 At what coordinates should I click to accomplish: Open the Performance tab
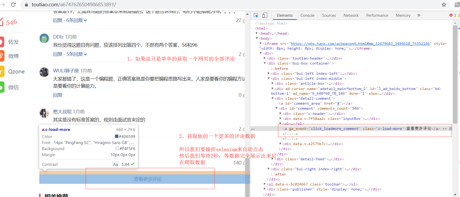pyautogui.click(x=377, y=15)
